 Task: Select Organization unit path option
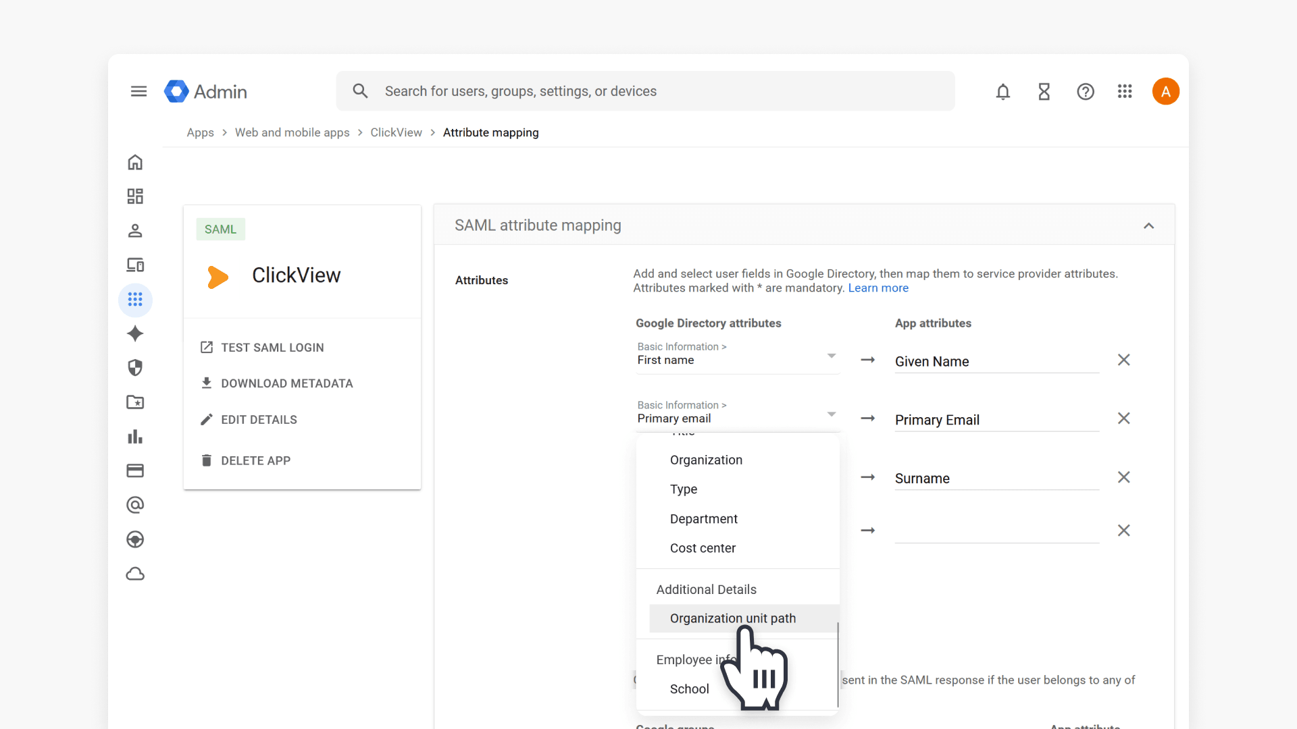click(744, 618)
